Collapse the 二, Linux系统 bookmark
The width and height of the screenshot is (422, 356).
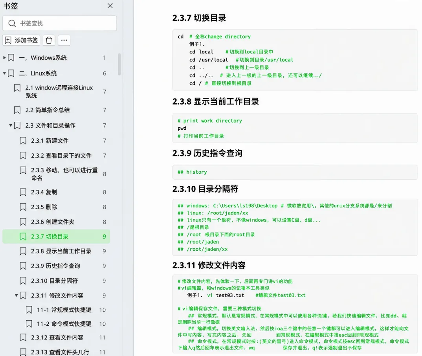pos(4,73)
